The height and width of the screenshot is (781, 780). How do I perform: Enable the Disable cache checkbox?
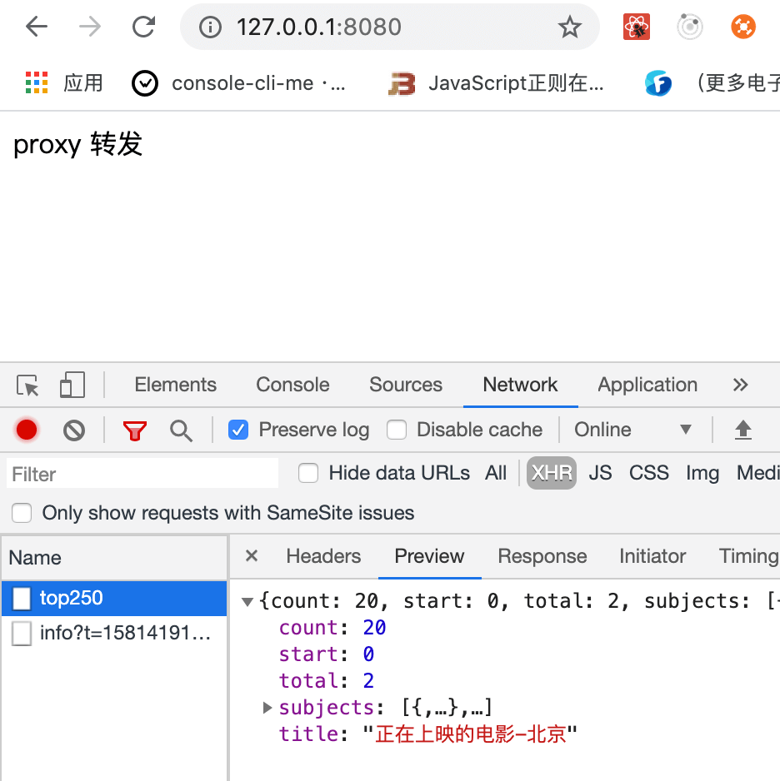pyautogui.click(x=397, y=430)
